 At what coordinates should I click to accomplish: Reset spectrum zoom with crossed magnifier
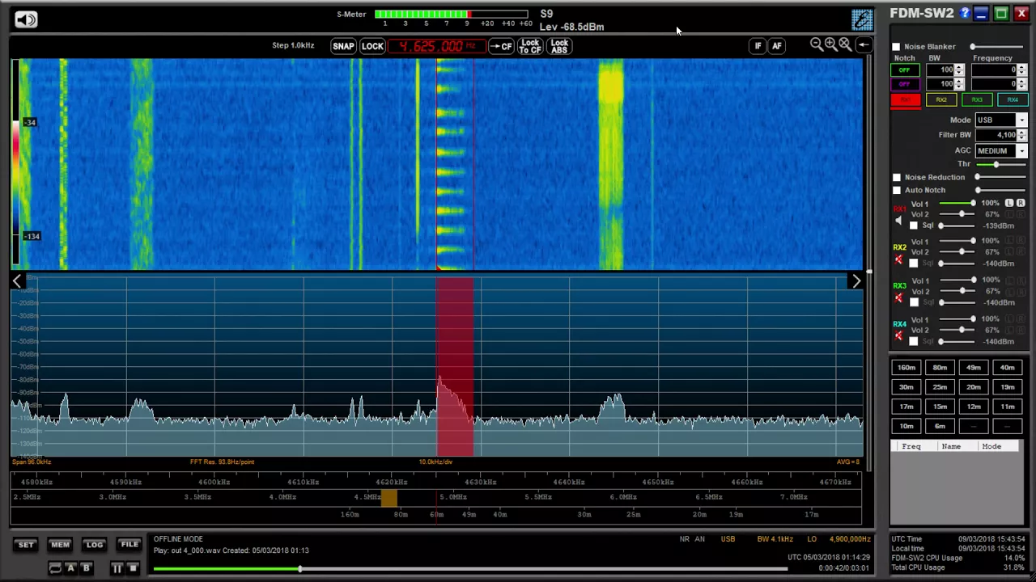(845, 45)
